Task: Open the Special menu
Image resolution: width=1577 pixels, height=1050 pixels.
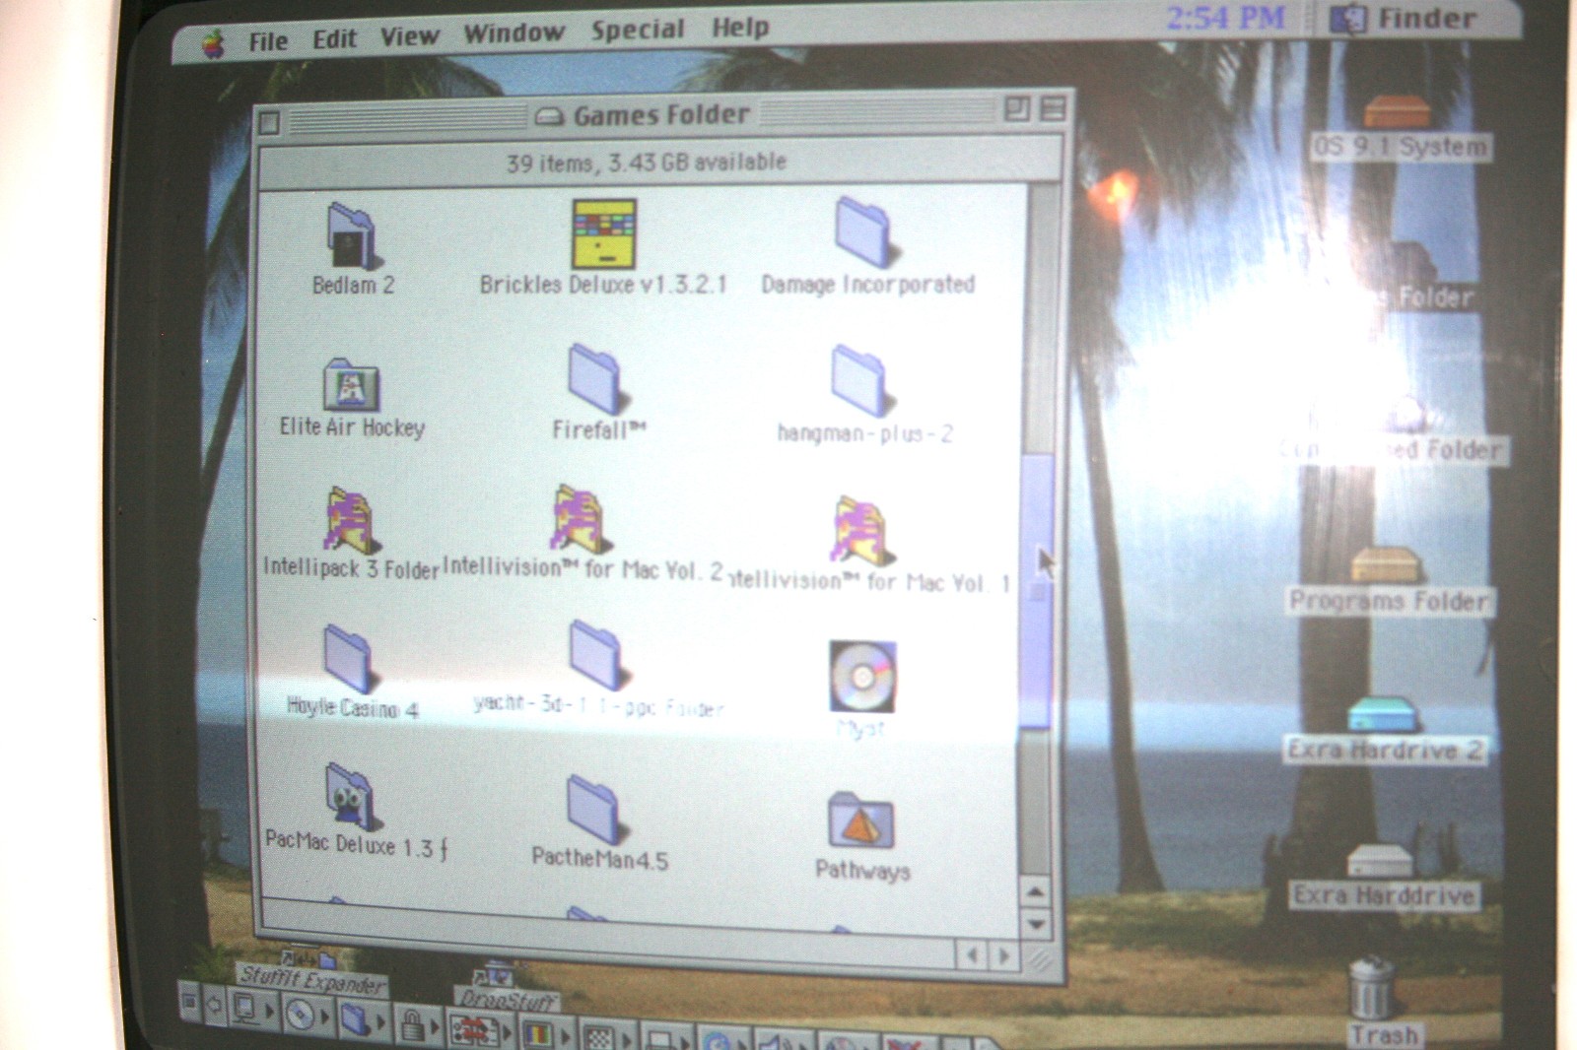Action: tap(638, 31)
